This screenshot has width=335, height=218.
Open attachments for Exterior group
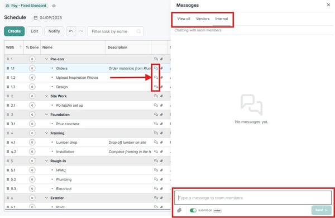coord(162,198)
